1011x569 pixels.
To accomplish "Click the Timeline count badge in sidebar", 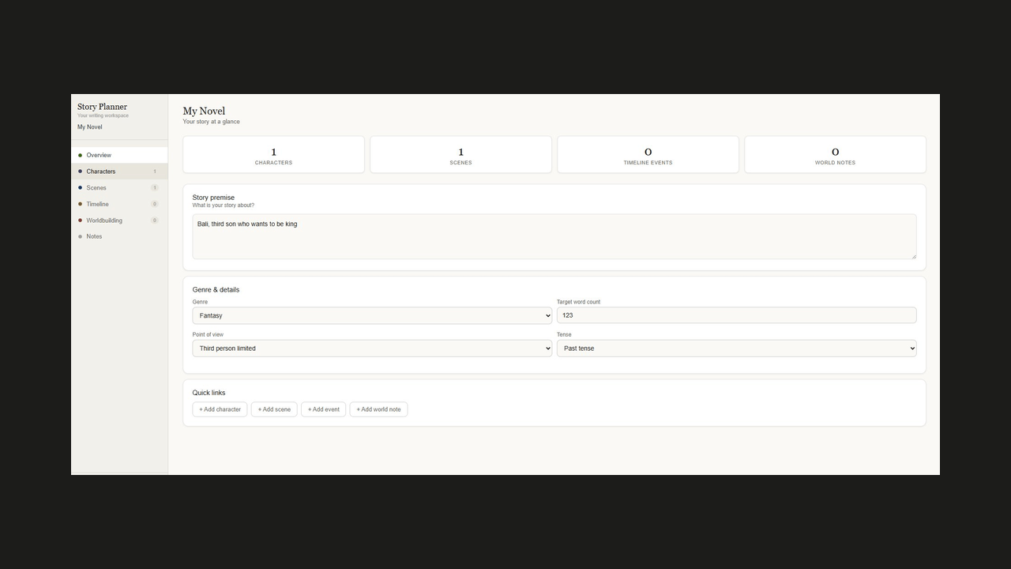I will click(x=155, y=204).
